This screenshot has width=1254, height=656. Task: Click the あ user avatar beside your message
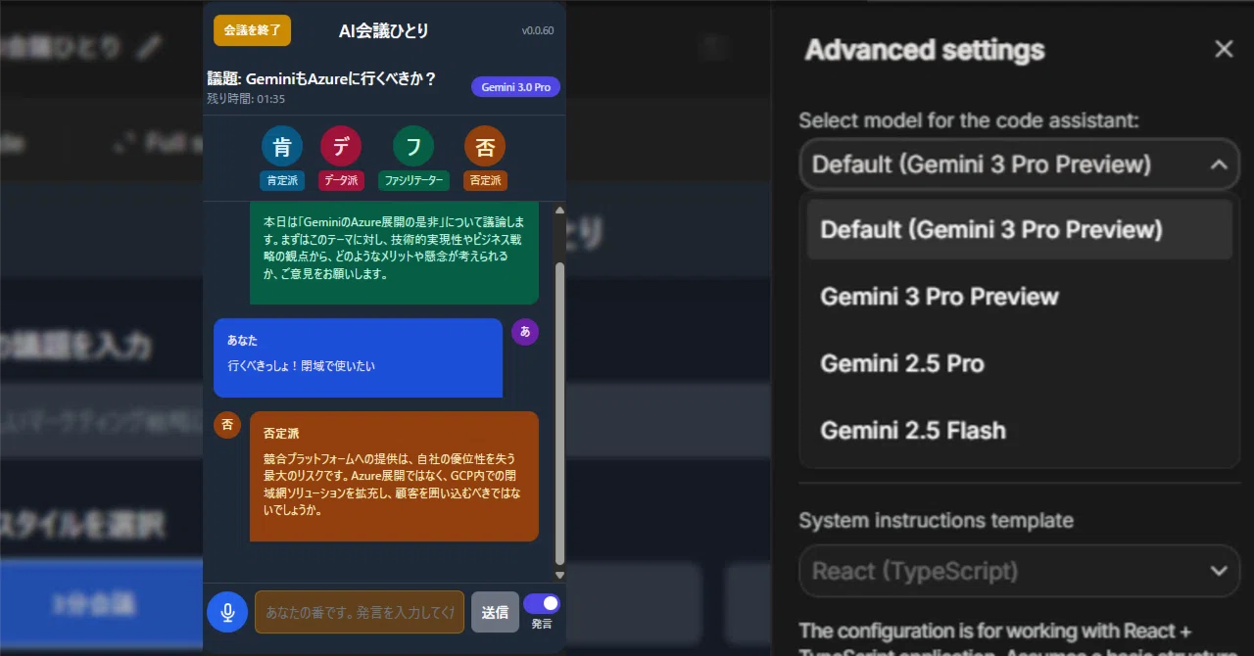click(525, 332)
